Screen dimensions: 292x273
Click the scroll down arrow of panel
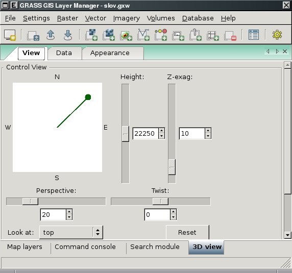[287, 235]
